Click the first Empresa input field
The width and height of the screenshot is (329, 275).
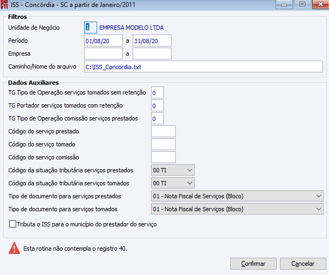(104, 53)
